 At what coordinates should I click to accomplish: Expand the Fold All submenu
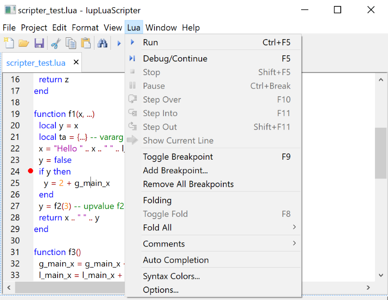[x=294, y=228]
